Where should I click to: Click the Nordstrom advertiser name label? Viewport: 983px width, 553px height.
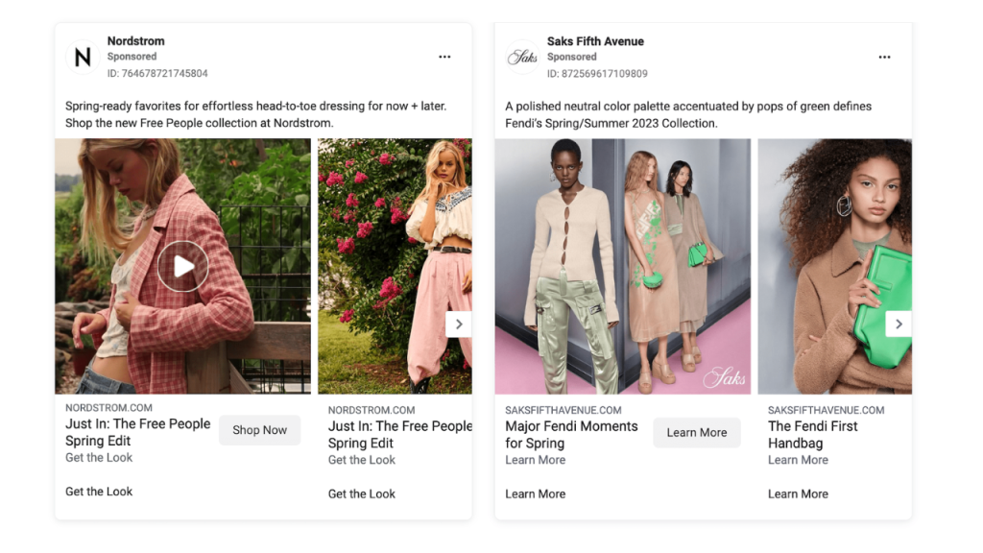(135, 40)
